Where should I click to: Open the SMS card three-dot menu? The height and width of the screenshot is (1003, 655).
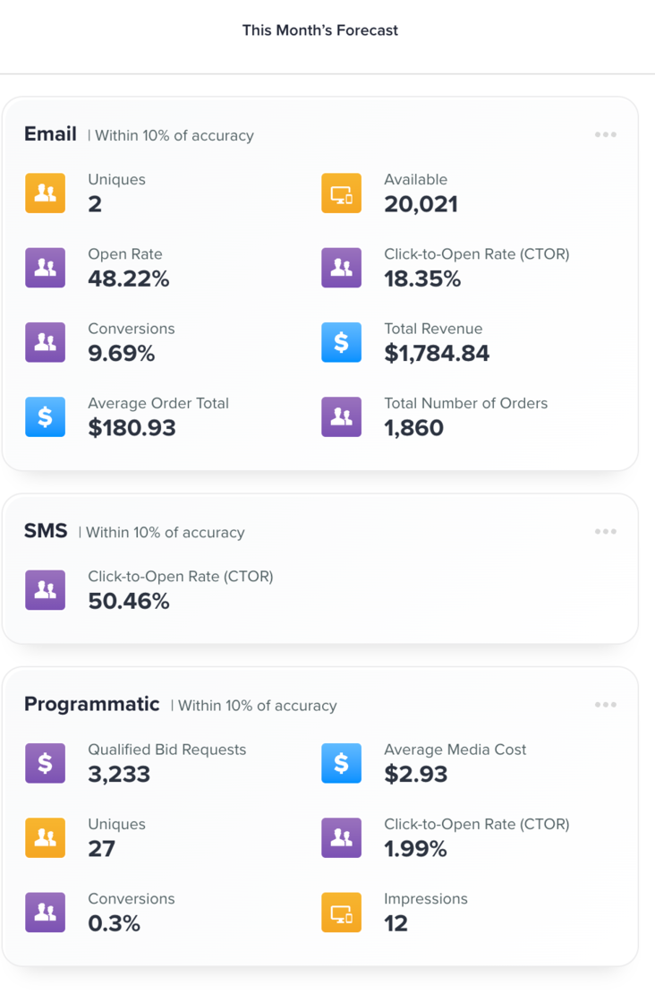pyautogui.click(x=606, y=532)
